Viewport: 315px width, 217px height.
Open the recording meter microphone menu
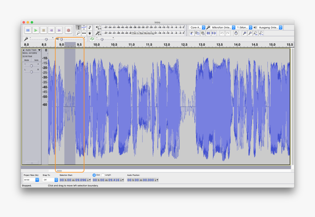click(98, 33)
